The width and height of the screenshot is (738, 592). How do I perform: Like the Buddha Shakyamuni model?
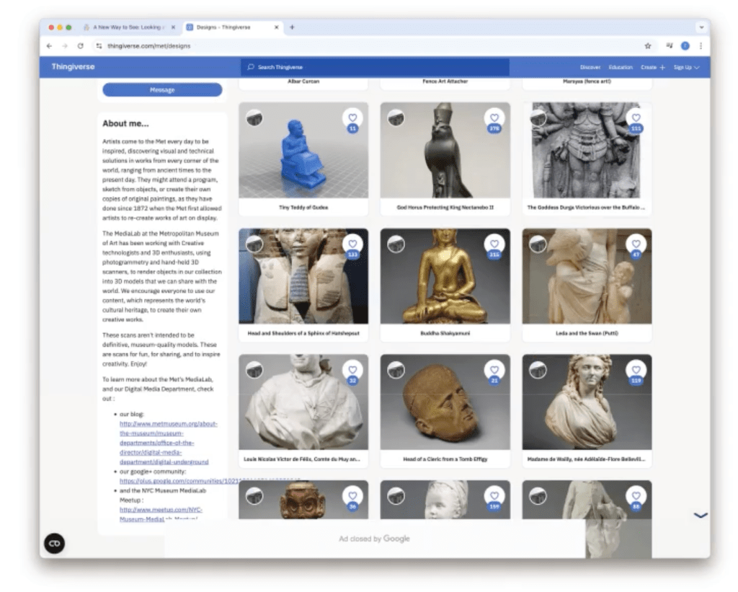pyautogui.click(x=494, y=244)
